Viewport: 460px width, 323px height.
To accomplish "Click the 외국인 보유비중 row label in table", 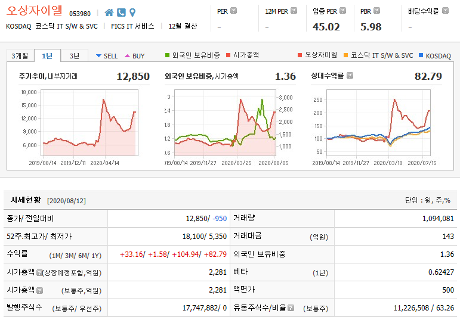I will (260, 254).
